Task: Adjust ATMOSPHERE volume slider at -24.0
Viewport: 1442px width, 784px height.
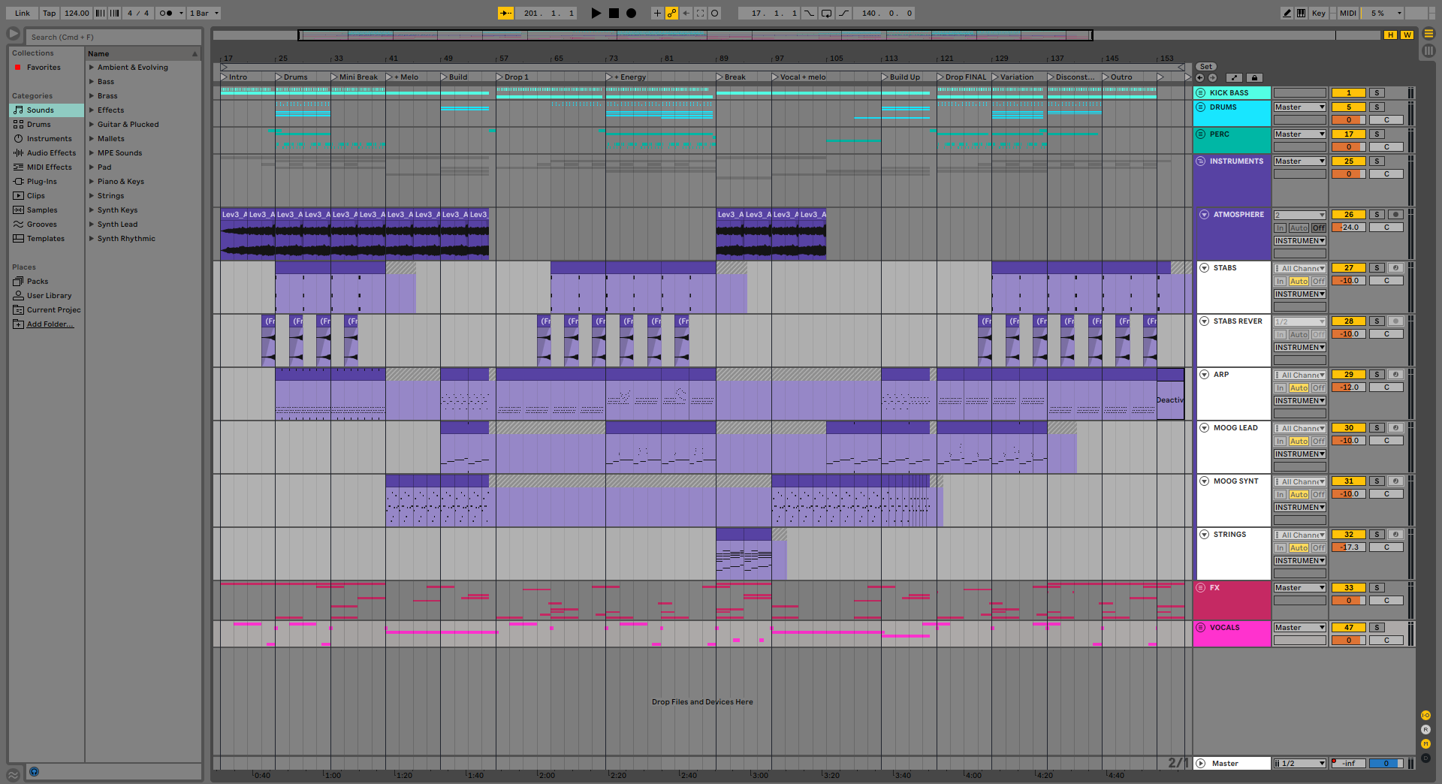Action: point(1349,228)
